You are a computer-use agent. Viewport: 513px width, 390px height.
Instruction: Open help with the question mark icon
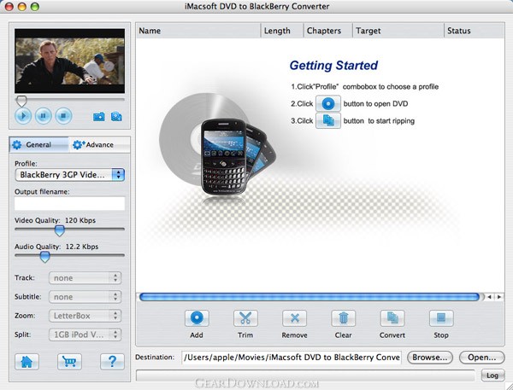pos(112,362)
